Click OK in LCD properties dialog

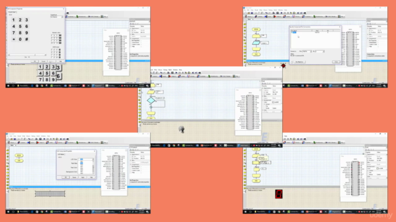pyautogui.click(x=66, y=178)
